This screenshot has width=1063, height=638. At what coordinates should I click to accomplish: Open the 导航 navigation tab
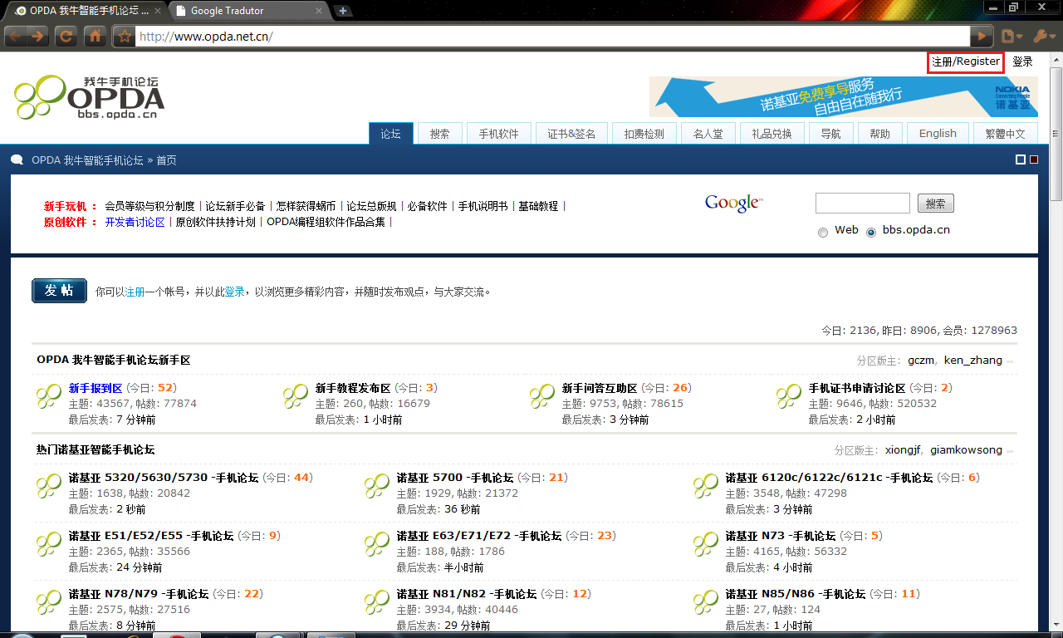tap(831, 134)
